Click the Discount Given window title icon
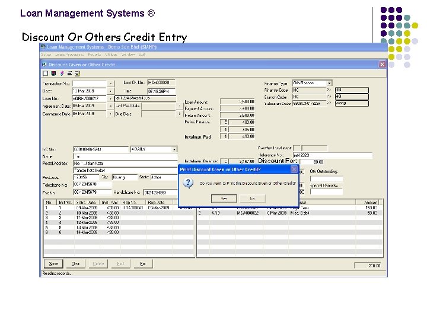 tap(44, 65)
